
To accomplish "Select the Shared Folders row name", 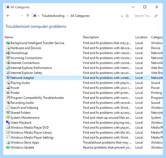I will (x=21, y=113).
